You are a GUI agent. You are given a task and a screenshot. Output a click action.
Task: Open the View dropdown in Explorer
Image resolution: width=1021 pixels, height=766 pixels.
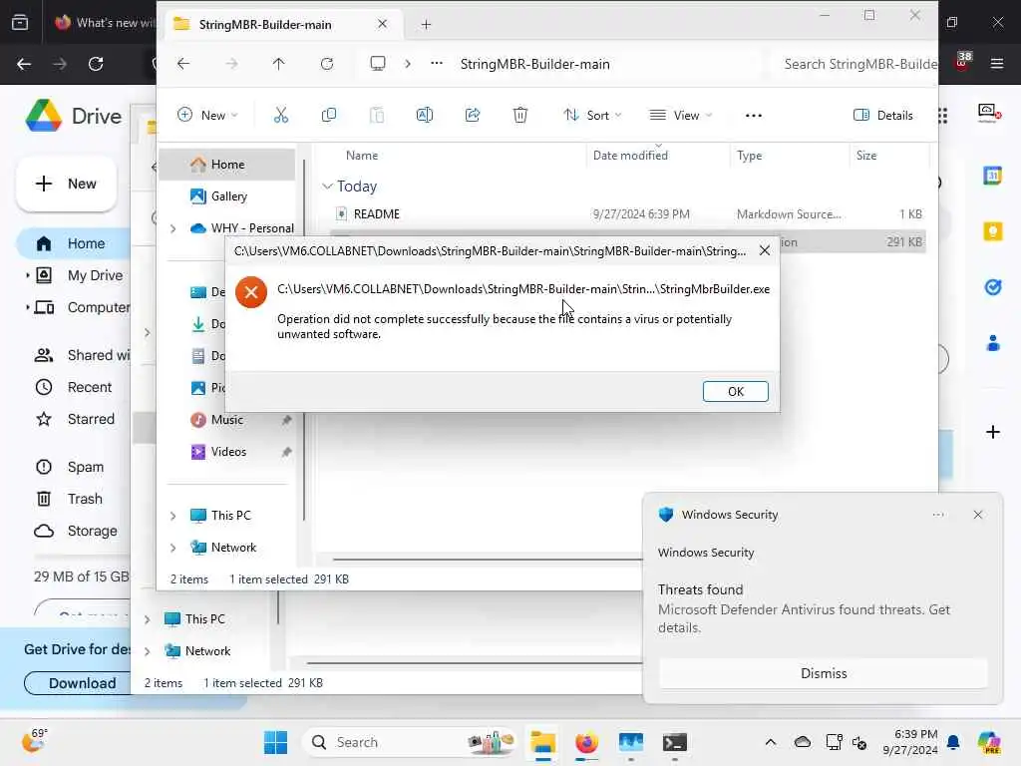[681, 116]
